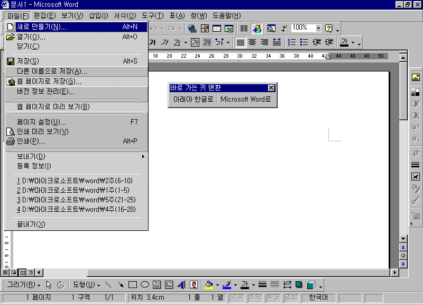
Task: Click the Insert Clip Art icon
Action: pos(194,285)
